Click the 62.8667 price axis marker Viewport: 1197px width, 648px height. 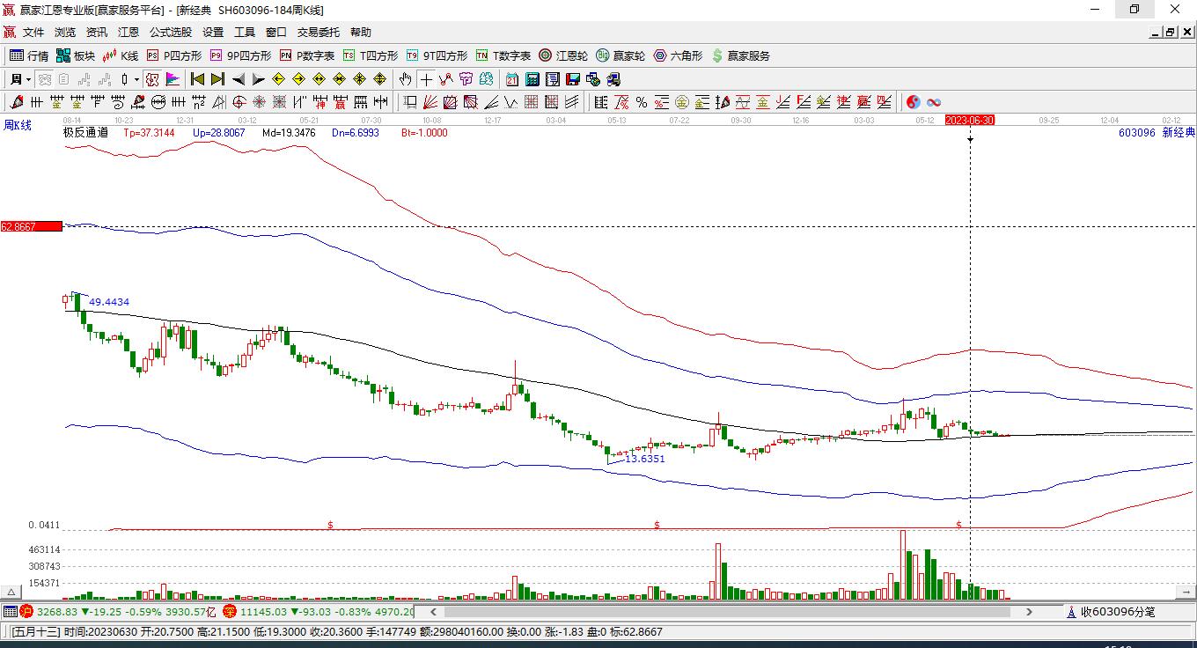click(32, 226)
